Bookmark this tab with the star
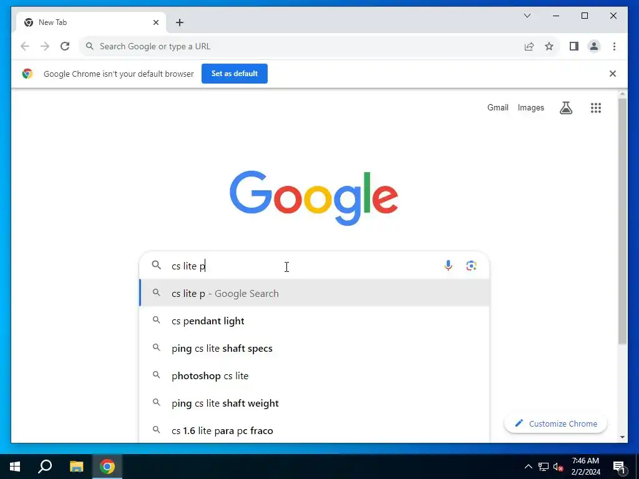Screen dimensions: 639x479 coord(549,46)
